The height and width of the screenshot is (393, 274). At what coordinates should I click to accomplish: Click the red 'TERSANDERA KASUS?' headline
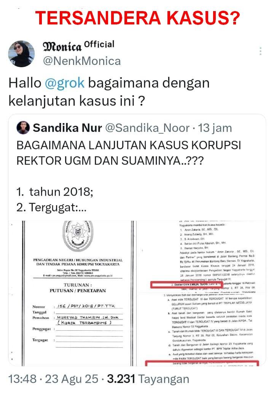[x=137, y=18]
